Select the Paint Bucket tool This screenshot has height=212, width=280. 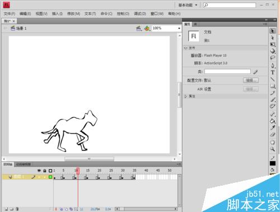pyautogui.click(x=273, y=121)
